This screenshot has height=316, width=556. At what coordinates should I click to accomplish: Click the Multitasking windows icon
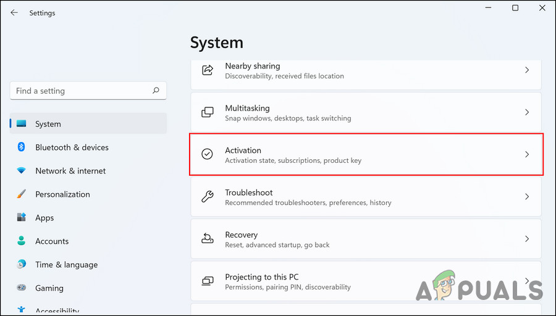(208, 112)
